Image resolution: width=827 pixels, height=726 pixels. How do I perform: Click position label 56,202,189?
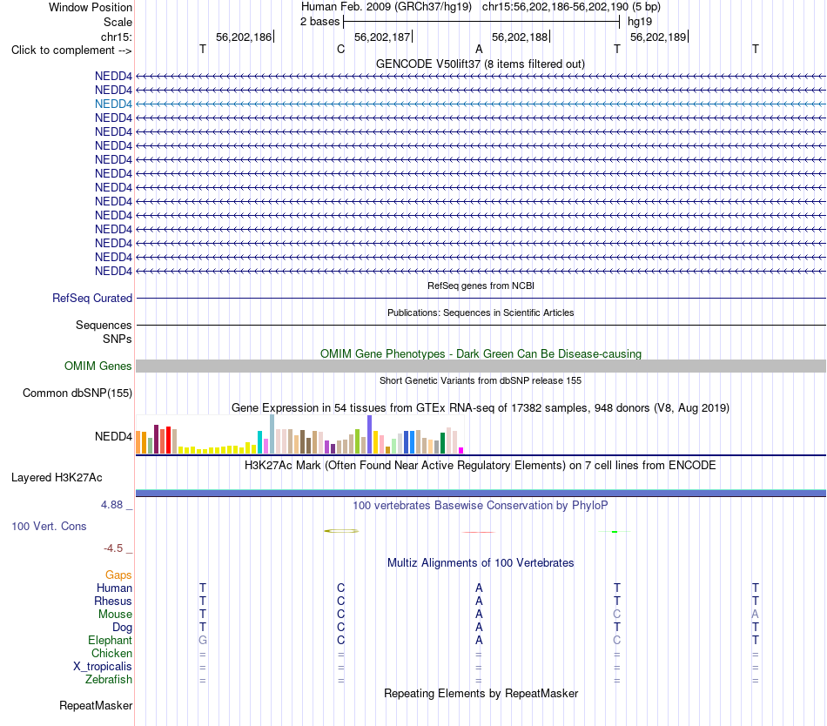click(658, 37)
